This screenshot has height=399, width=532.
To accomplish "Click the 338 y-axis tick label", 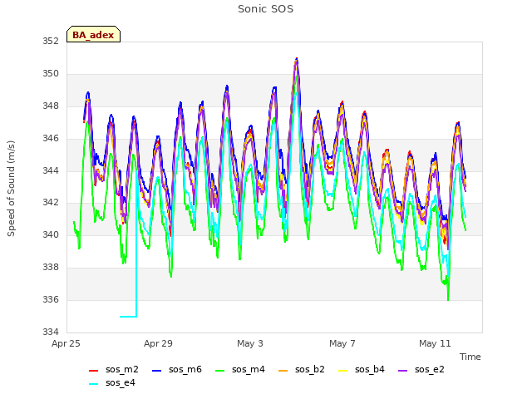I will tap(51, 268).
